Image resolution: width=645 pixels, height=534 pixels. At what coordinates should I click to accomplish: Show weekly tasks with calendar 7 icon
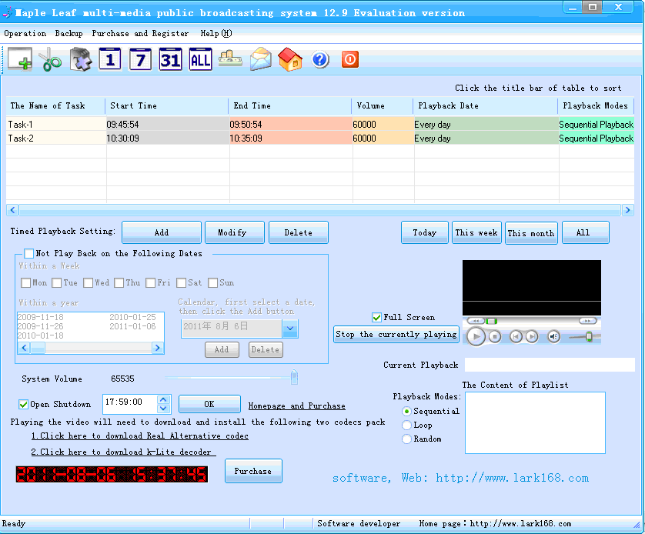[140, 59]
